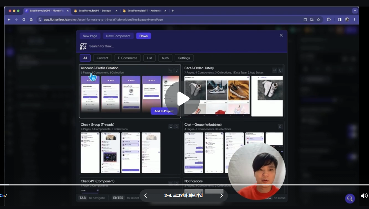Open Product List thumbnail in Cart flow
This screenshot has height=209, width=369.
point(217,96)
